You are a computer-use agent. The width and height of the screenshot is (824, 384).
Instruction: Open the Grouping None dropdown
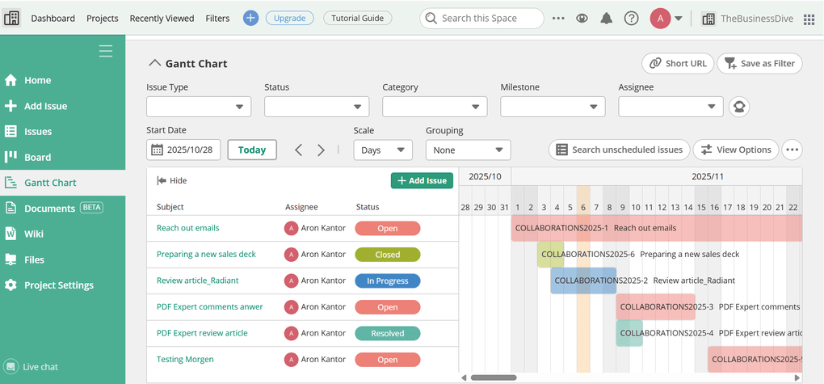click(x=469, y=150)
